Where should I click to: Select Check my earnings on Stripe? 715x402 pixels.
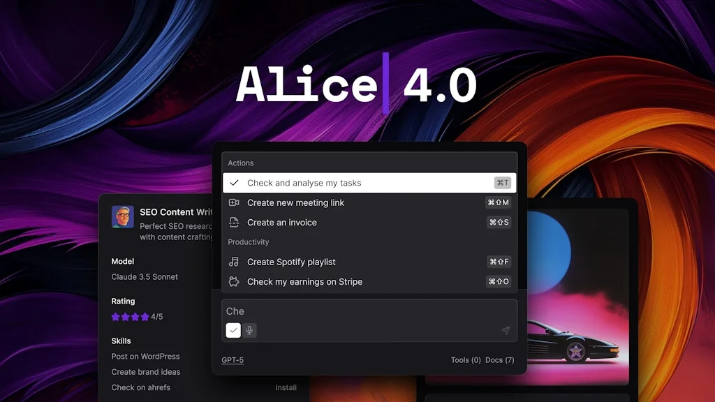point(304,281)
